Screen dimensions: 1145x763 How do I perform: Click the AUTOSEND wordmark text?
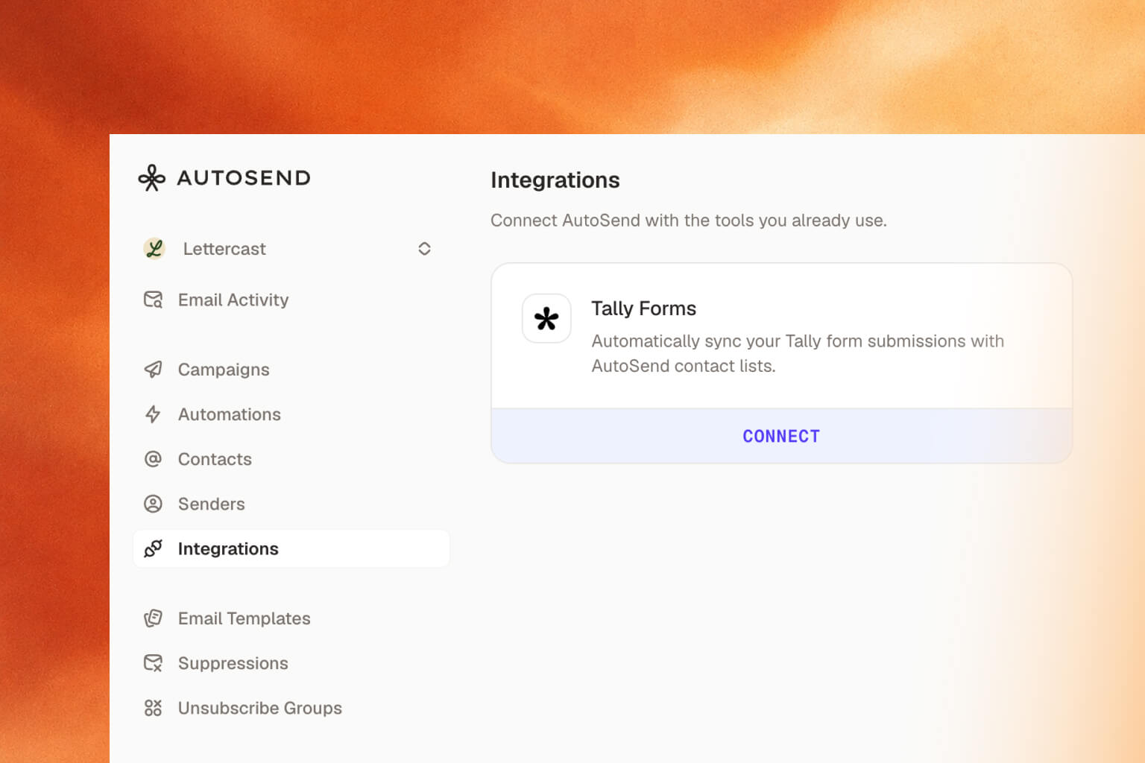tap(244, 178)
